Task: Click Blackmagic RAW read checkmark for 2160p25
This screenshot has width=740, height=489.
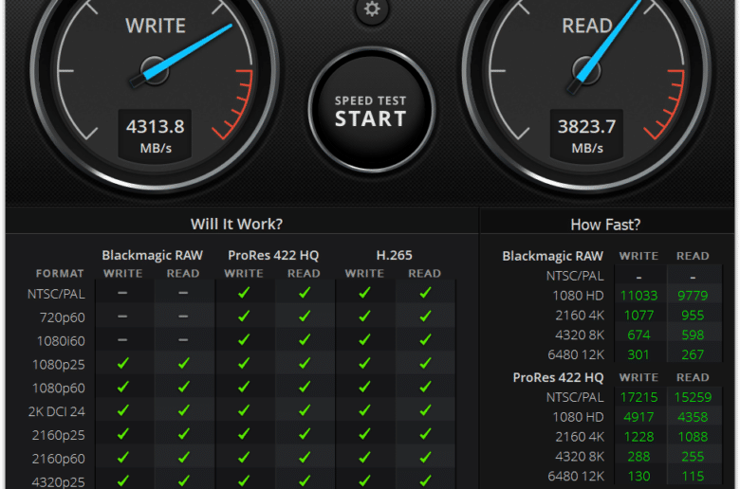Action: (184, 433)
